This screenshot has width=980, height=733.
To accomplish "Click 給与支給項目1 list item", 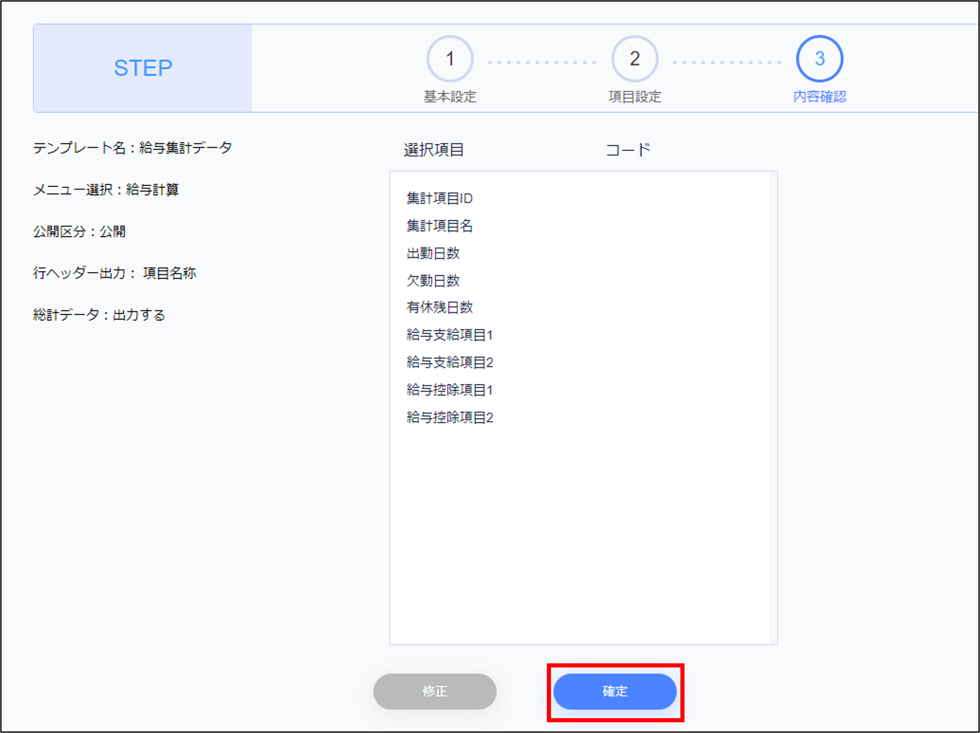I will point(450,335).
